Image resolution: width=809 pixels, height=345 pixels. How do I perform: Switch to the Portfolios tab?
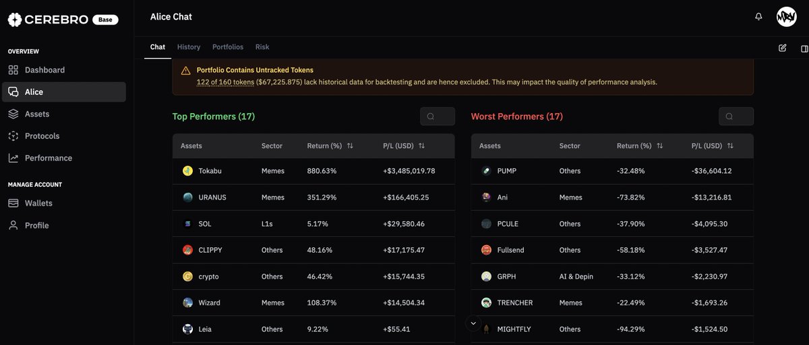click(228, 47)
